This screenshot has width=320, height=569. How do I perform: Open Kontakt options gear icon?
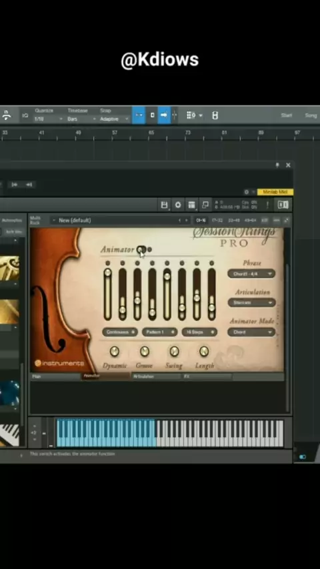[x=178, y=205]
